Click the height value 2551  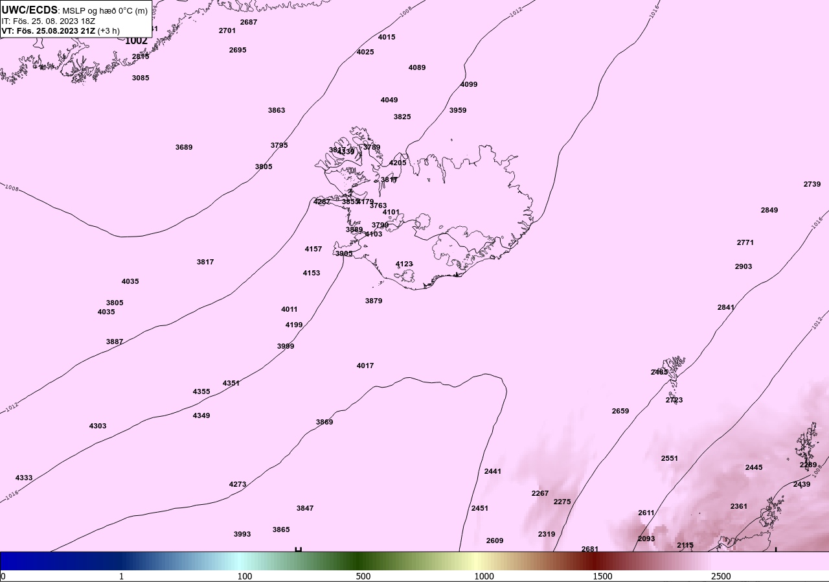[x=670, y=458]
